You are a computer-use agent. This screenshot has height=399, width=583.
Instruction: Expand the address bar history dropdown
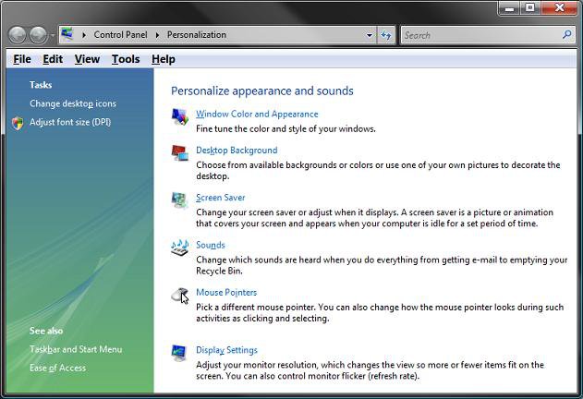tap(370, 35)
